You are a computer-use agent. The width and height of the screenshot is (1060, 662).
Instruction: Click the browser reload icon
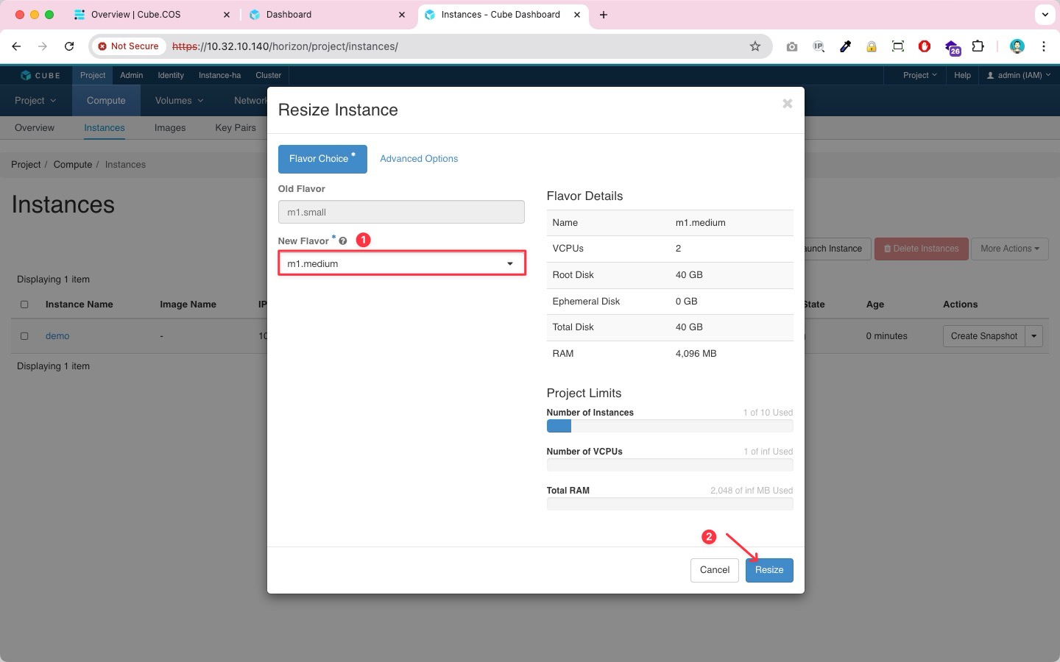click(x=69, y=46)
